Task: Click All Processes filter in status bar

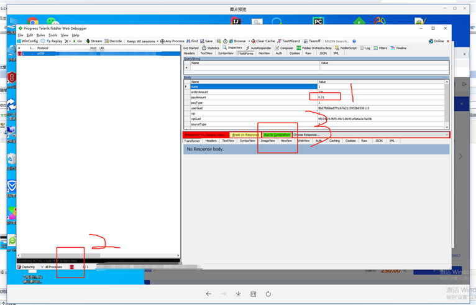Action: 52,266
